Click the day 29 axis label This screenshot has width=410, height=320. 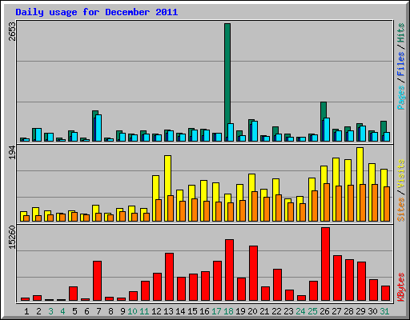coord(360,311)
